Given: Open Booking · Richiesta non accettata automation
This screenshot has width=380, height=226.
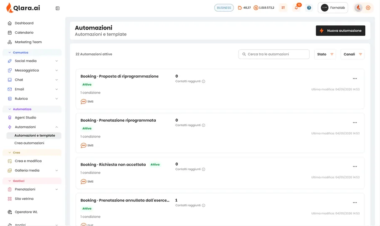Looking at the screenshot, I should pyautogui.click(x=113, y=164).
